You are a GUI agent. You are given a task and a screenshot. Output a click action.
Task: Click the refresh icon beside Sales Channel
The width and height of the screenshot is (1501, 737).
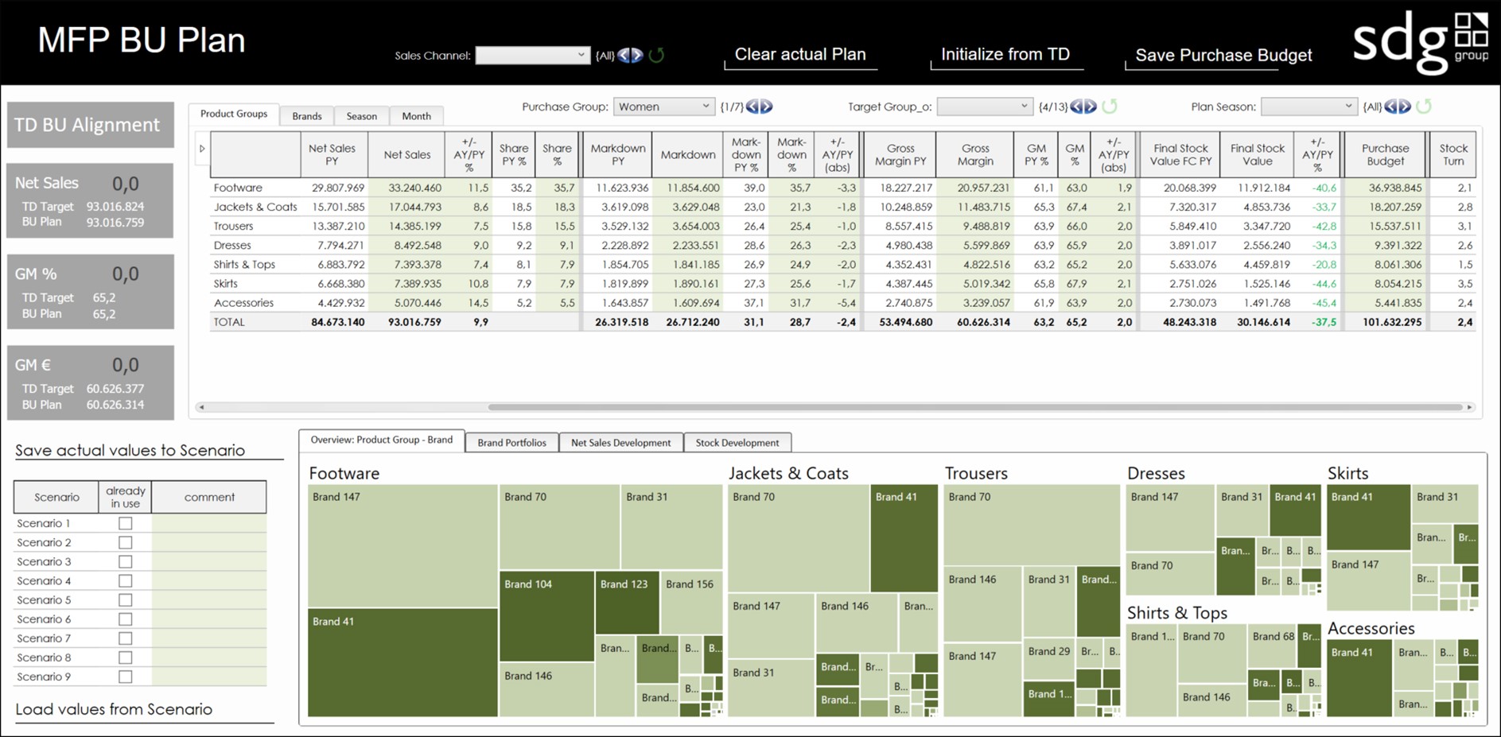pyautogui.click(x=656, y=55)
